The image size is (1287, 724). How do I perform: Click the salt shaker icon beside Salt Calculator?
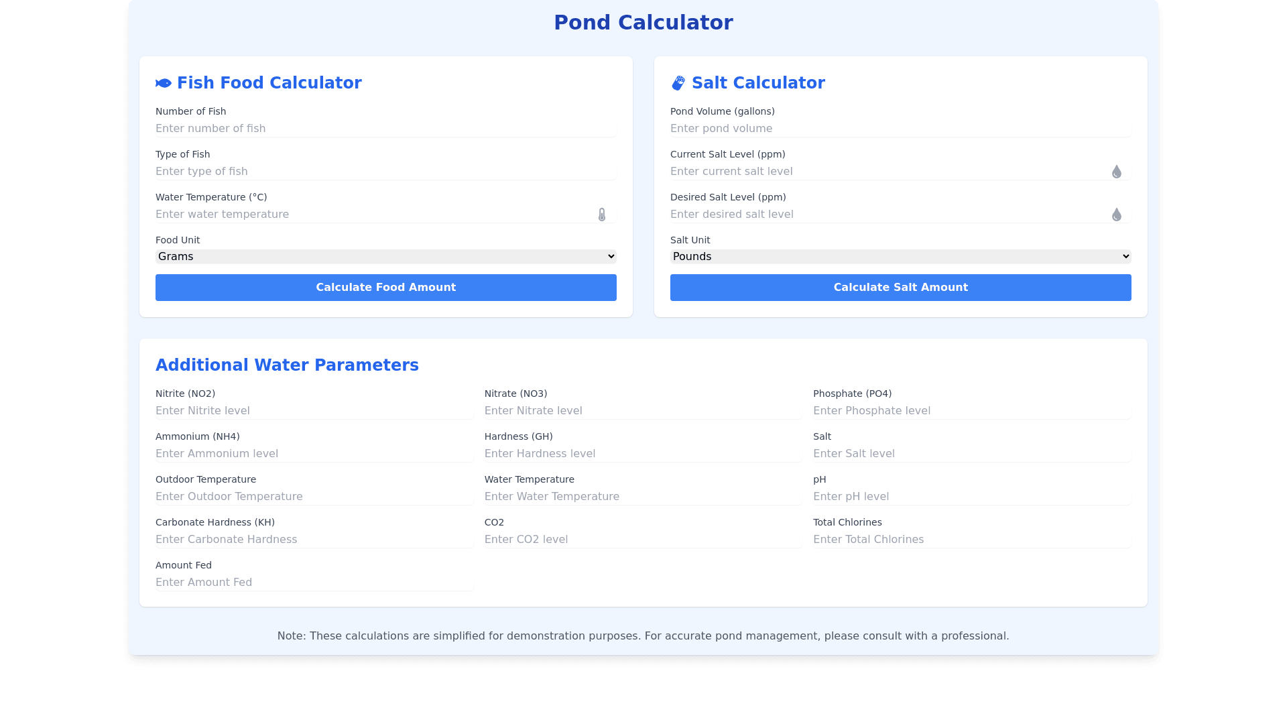click(x=678, y=83)
